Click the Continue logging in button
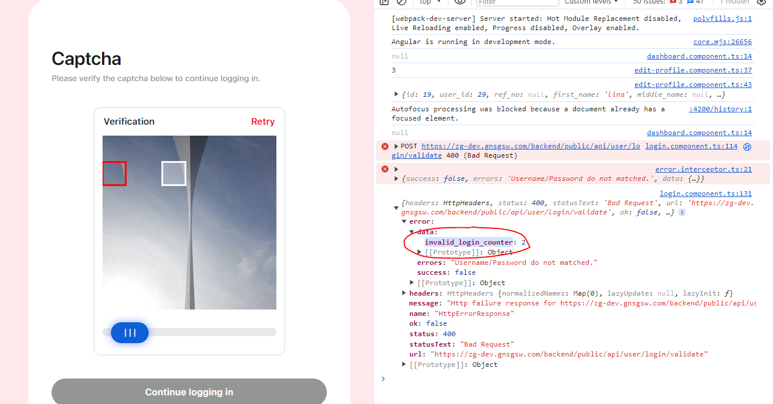The width and height of the screenshot is (773, 404). pyautogui.click(x=189, y=392)
